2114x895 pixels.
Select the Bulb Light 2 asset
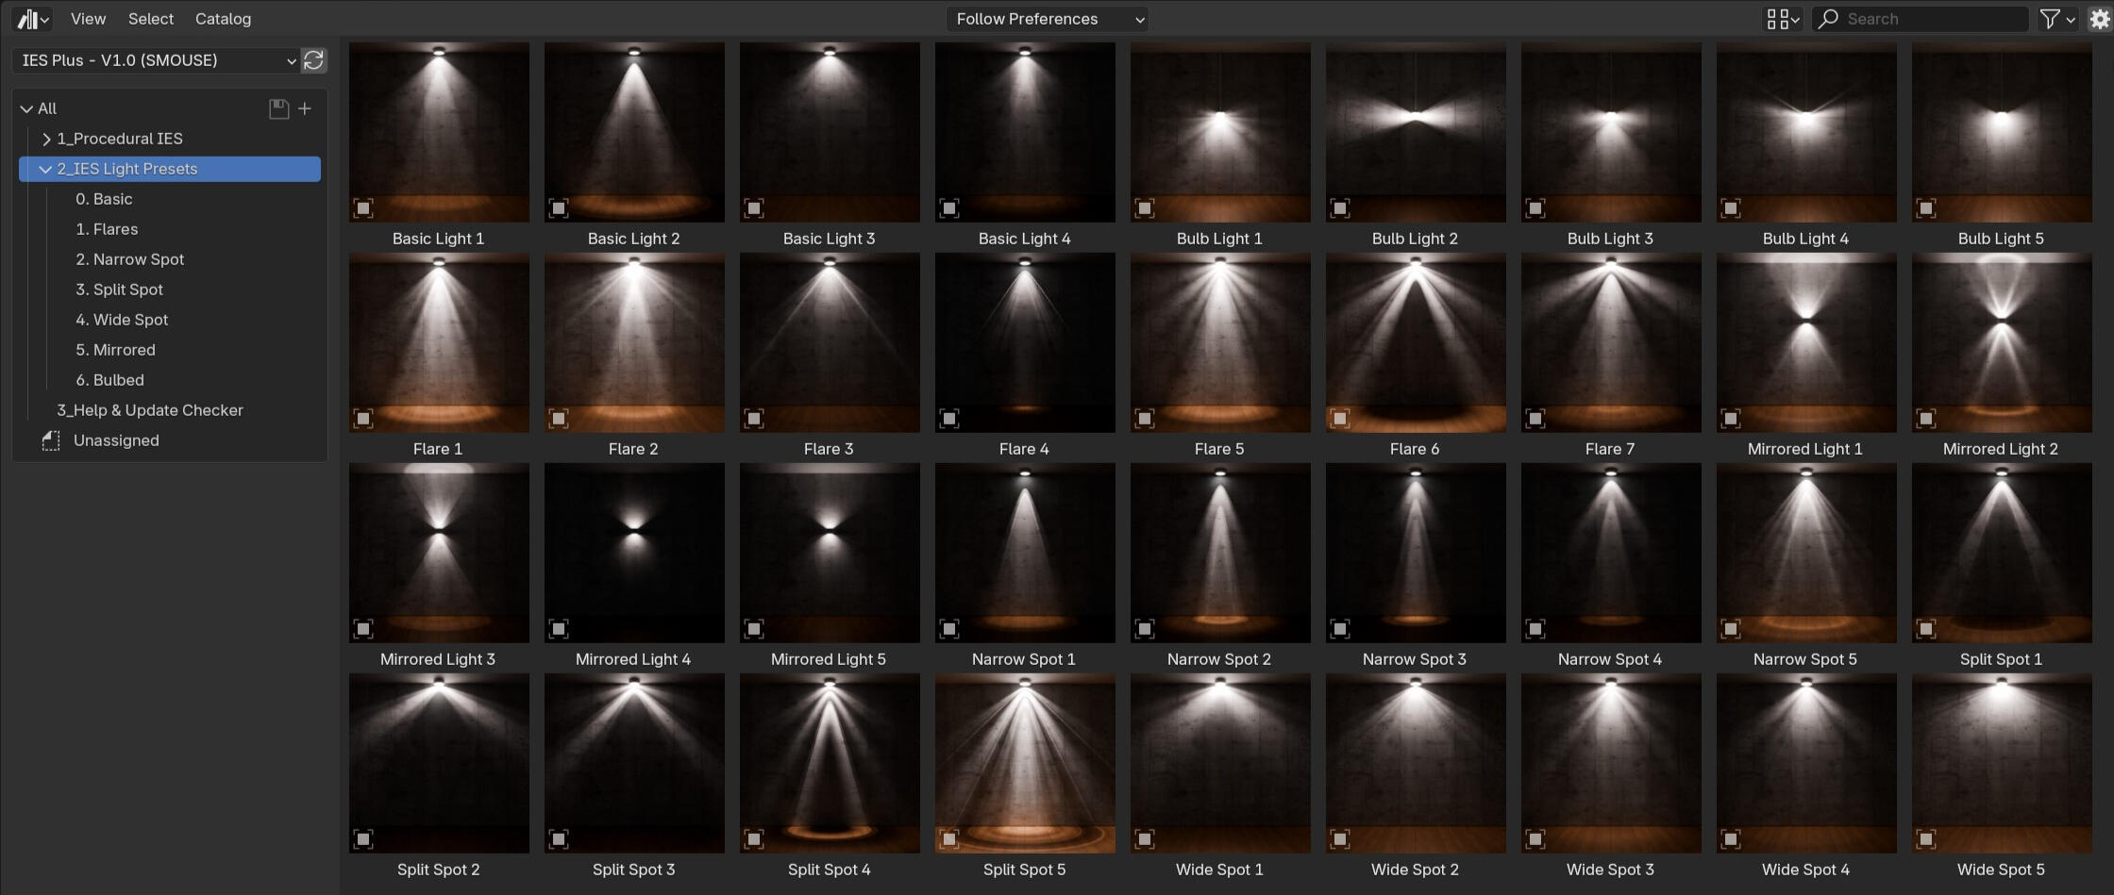click(x=1416, y=132)
